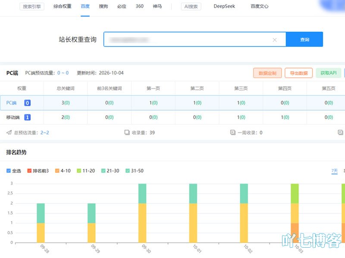
Task: Click the 总预估流量 value 2~2
Action: (45, 132)
